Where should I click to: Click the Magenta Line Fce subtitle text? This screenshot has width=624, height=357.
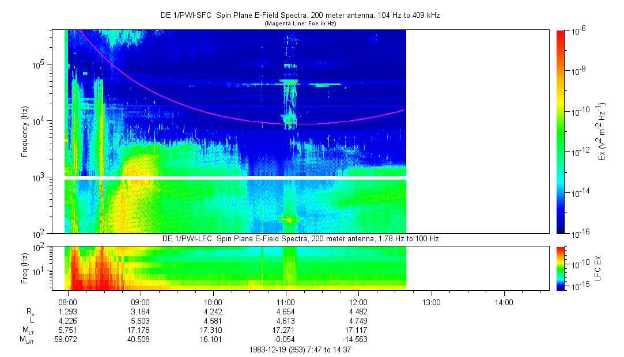coord(300,24)
